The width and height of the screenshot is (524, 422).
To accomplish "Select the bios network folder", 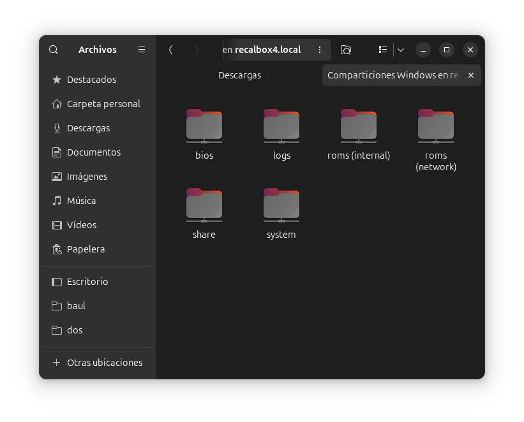I will 204,134.
